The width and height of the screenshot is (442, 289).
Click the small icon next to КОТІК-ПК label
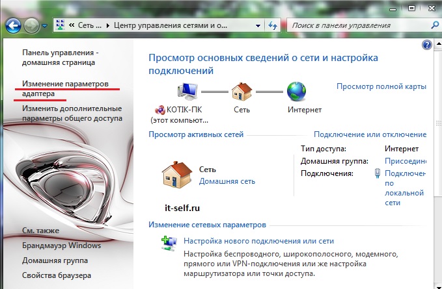click(x=160, y=110)
